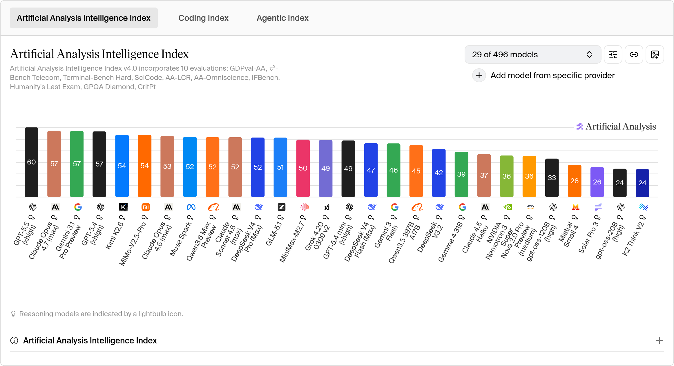This screenshot has height=366, width=674.
Task: Click the Mistral logo icon
Action: [x=575, y=207]
